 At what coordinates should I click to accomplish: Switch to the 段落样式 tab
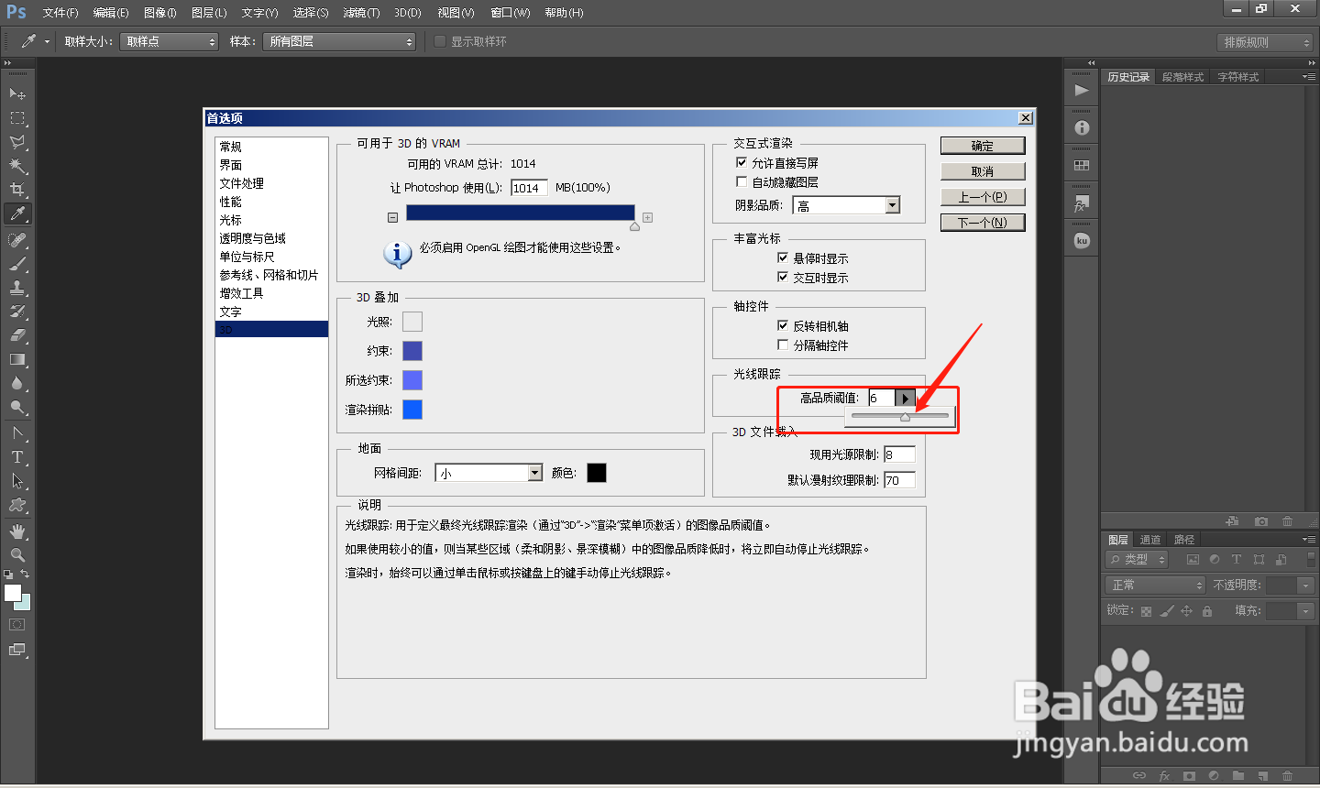1182,77
